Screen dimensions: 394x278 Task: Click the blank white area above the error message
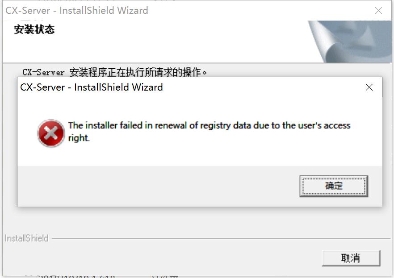tap(200, 107)
